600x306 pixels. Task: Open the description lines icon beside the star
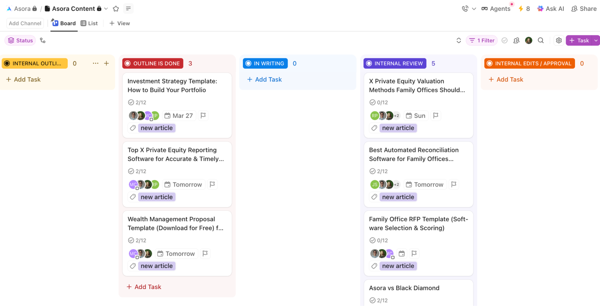click(128, 9)
